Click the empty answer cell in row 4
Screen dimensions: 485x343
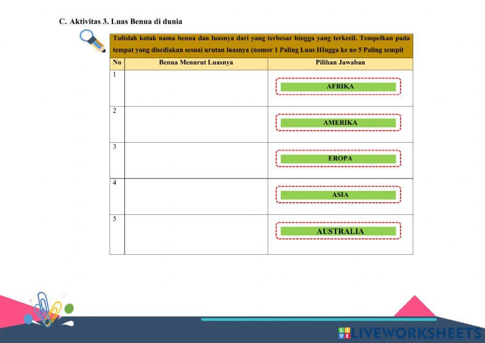[x=196, y=196]
